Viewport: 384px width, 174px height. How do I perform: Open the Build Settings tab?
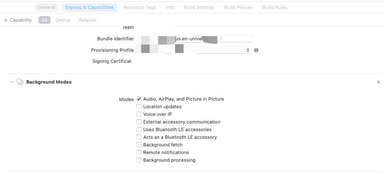click(199, 7)
